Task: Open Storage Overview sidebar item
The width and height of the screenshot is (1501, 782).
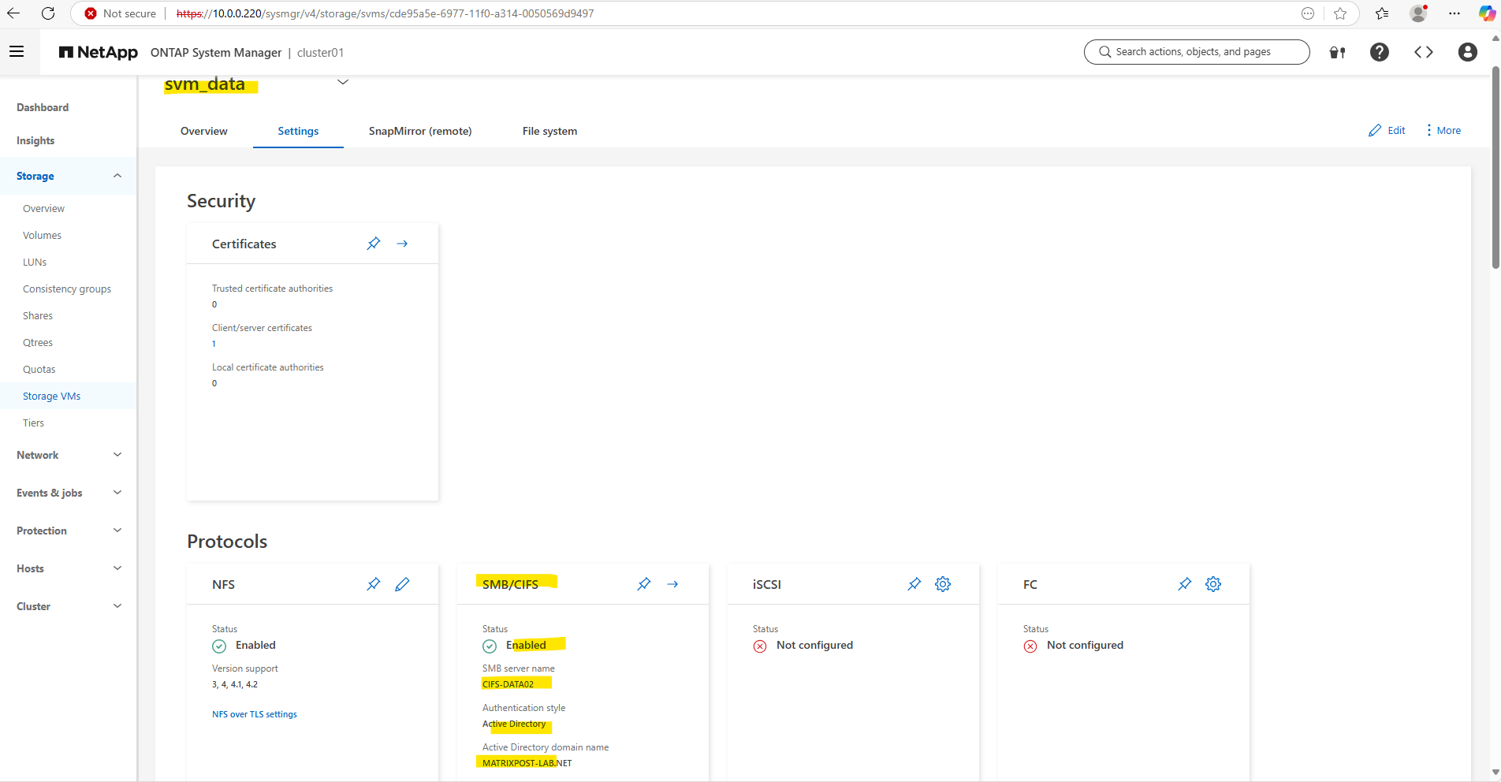Action: (43, 208)
